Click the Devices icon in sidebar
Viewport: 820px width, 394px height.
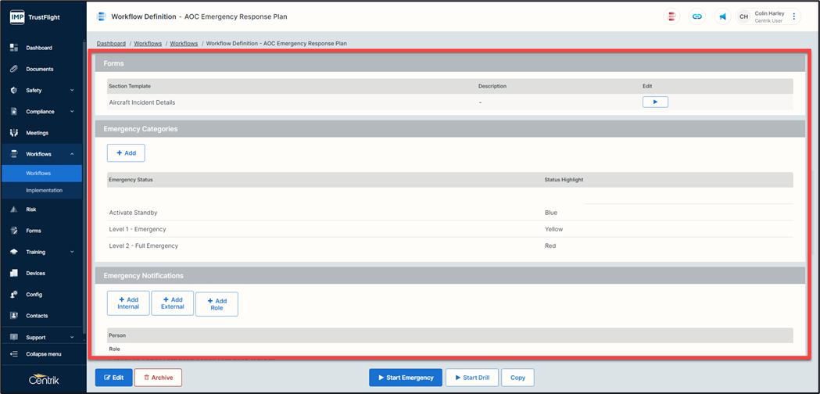(14, 274)
